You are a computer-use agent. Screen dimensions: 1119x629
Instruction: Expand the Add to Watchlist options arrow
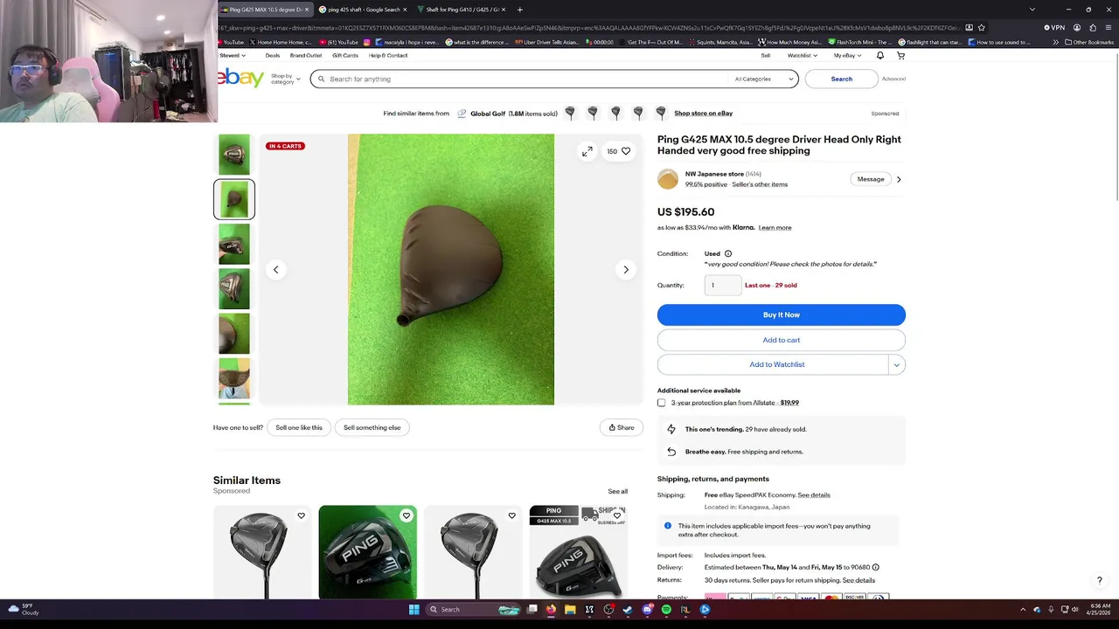896,364
